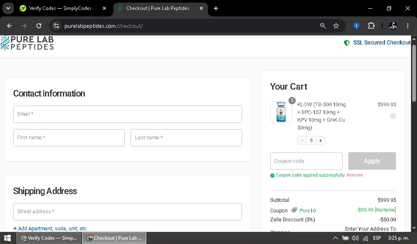
Task: Click the subtotal amount $999.95
Action: [387, 200]
